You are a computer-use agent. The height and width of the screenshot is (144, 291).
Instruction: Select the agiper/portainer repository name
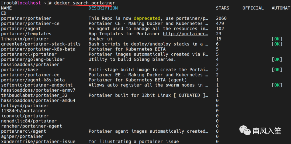pyautogui.click(x=22, y=136)
